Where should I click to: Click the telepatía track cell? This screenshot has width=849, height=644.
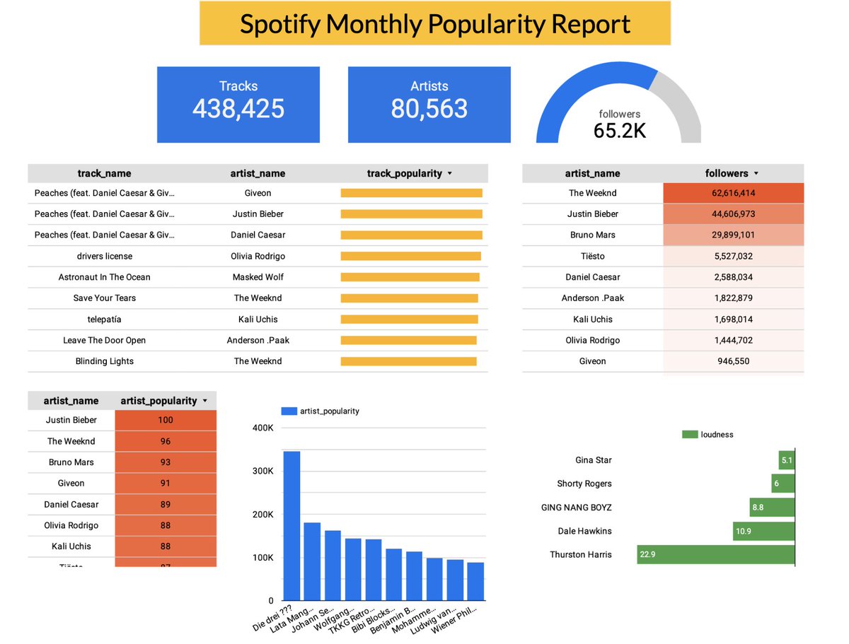[105, 320]
